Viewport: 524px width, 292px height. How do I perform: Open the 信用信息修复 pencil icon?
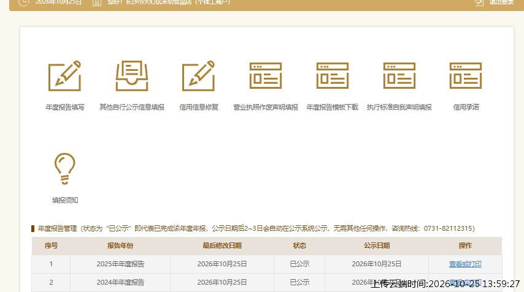coord(199,76)
